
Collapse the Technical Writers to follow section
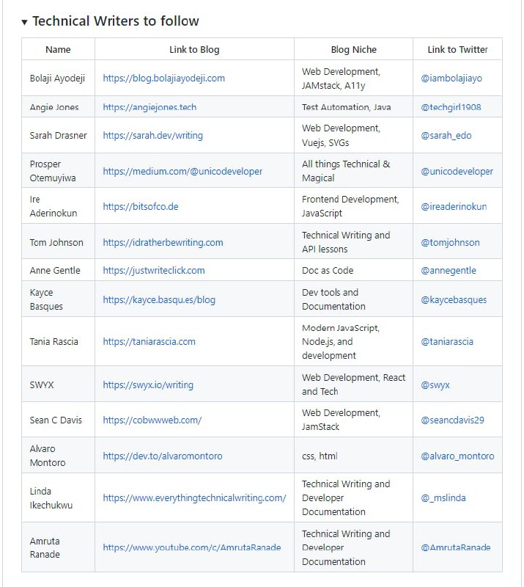tap(25, 22)
